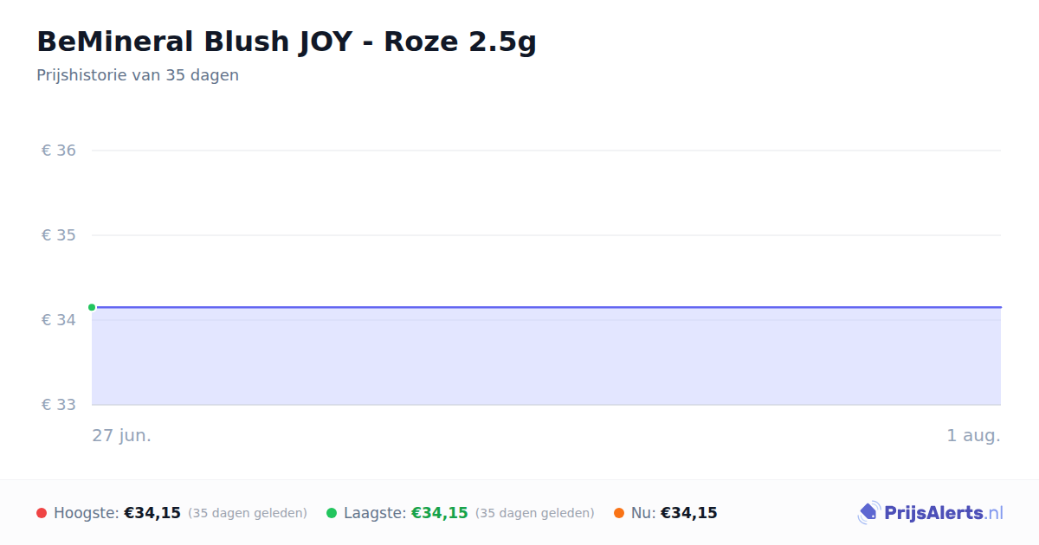
Task: Click the Nu €34,15 current price
Action: coord(689,513)
